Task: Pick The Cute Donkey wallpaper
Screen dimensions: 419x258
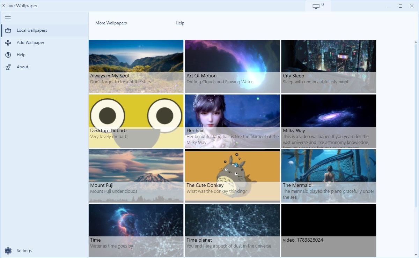Action: pos(232,176)
